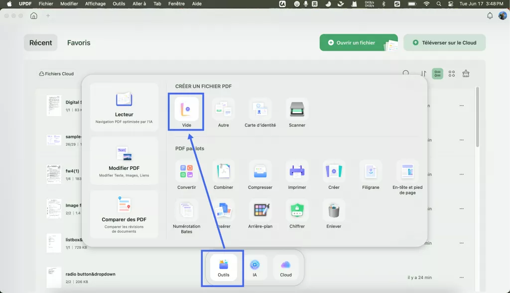Open the Comparer des PDF card

point(124,214)
